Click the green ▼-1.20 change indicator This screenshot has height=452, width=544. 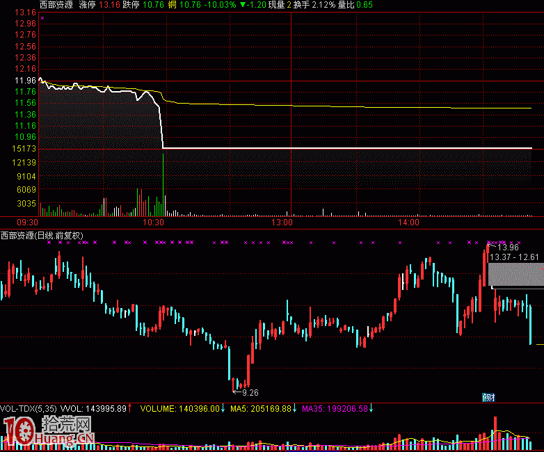tap(253, 5)
